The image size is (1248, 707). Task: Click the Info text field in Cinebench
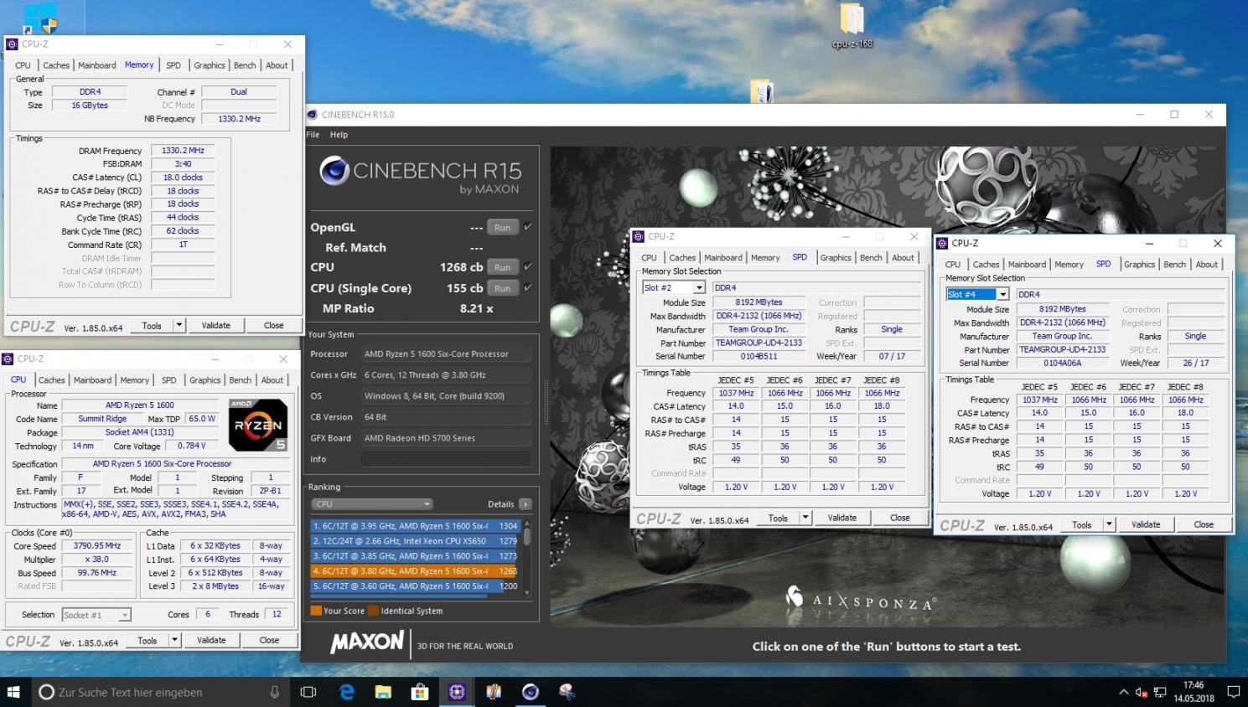click(x=446, y=459)
